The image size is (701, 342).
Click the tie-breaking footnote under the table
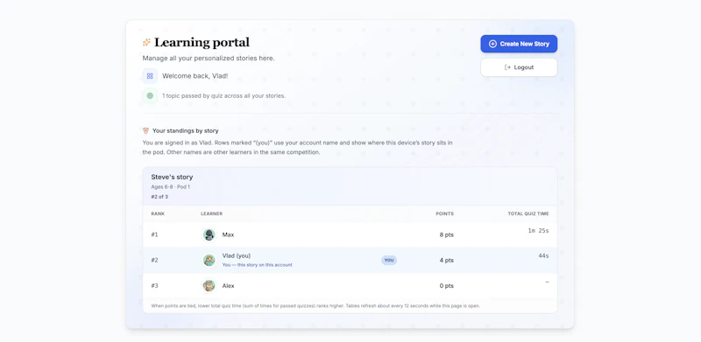pyautogui.click(x=315, y=306)
